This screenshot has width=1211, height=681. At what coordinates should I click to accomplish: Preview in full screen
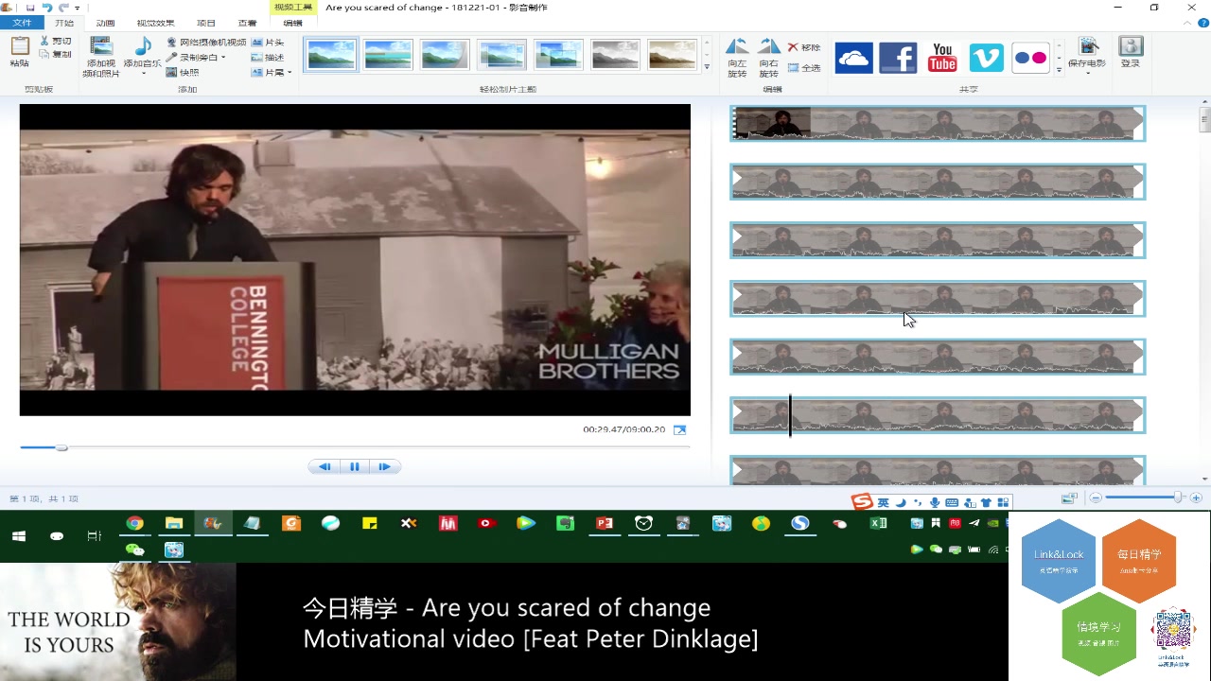coord(679,429)
